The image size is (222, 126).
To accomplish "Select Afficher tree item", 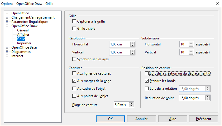I will (23, 34).
